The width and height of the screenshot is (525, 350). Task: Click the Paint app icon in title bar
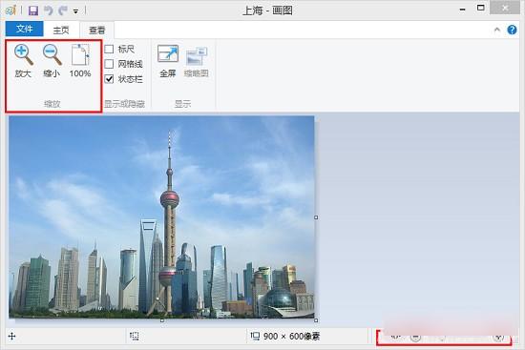10,10
